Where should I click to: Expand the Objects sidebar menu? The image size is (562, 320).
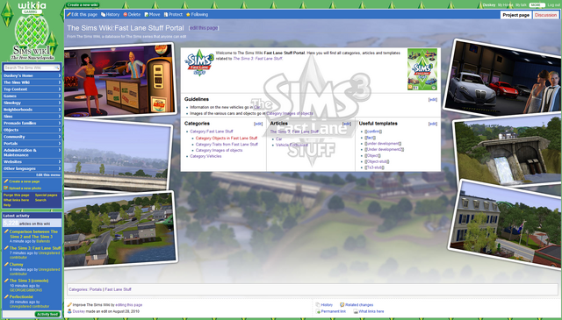click(x=32, y=130)
